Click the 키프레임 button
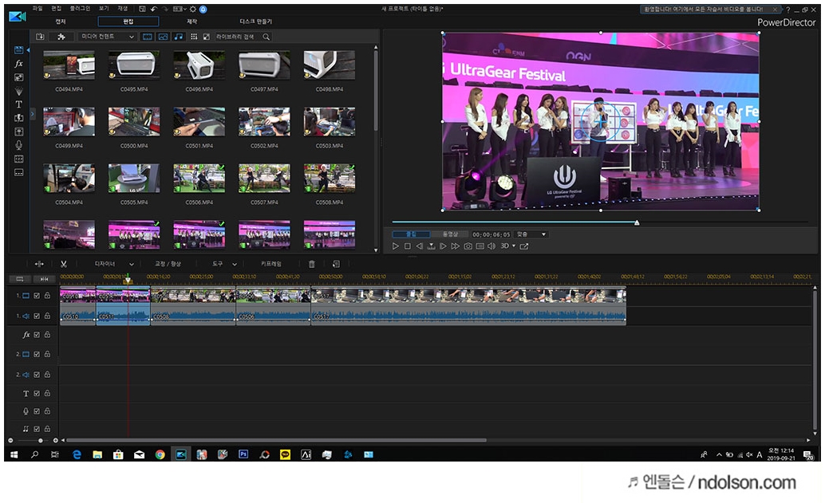 coord(271,264)
